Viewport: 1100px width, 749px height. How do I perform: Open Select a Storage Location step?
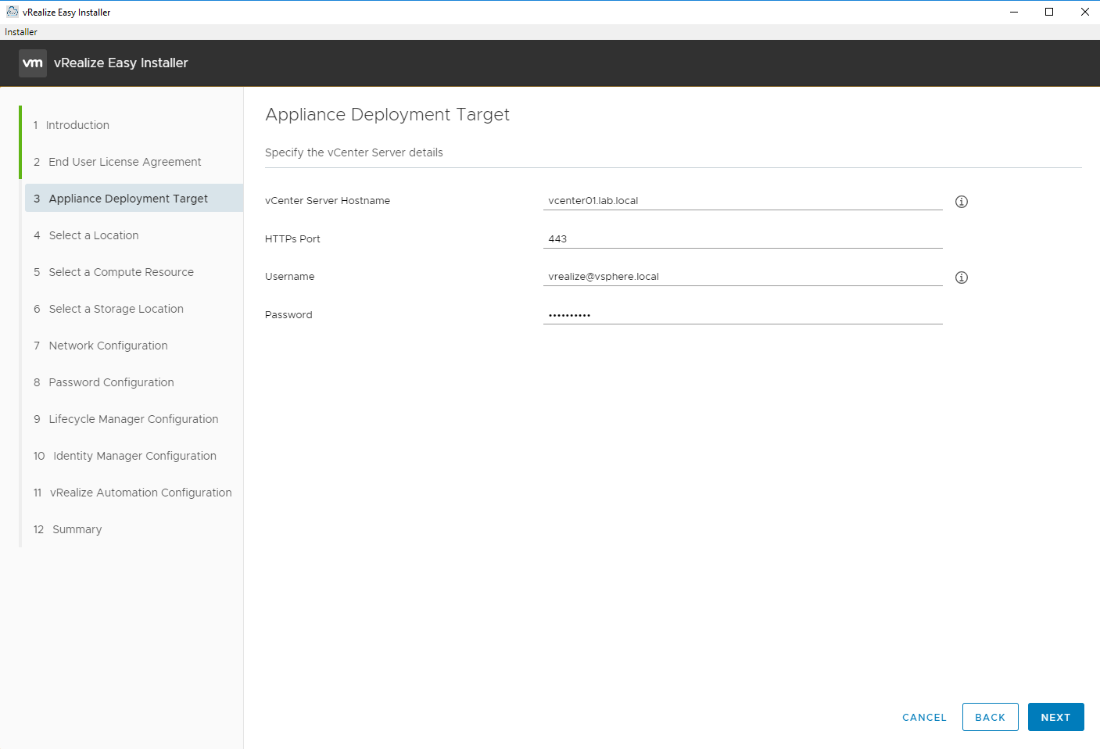click(x=133, y=309)
